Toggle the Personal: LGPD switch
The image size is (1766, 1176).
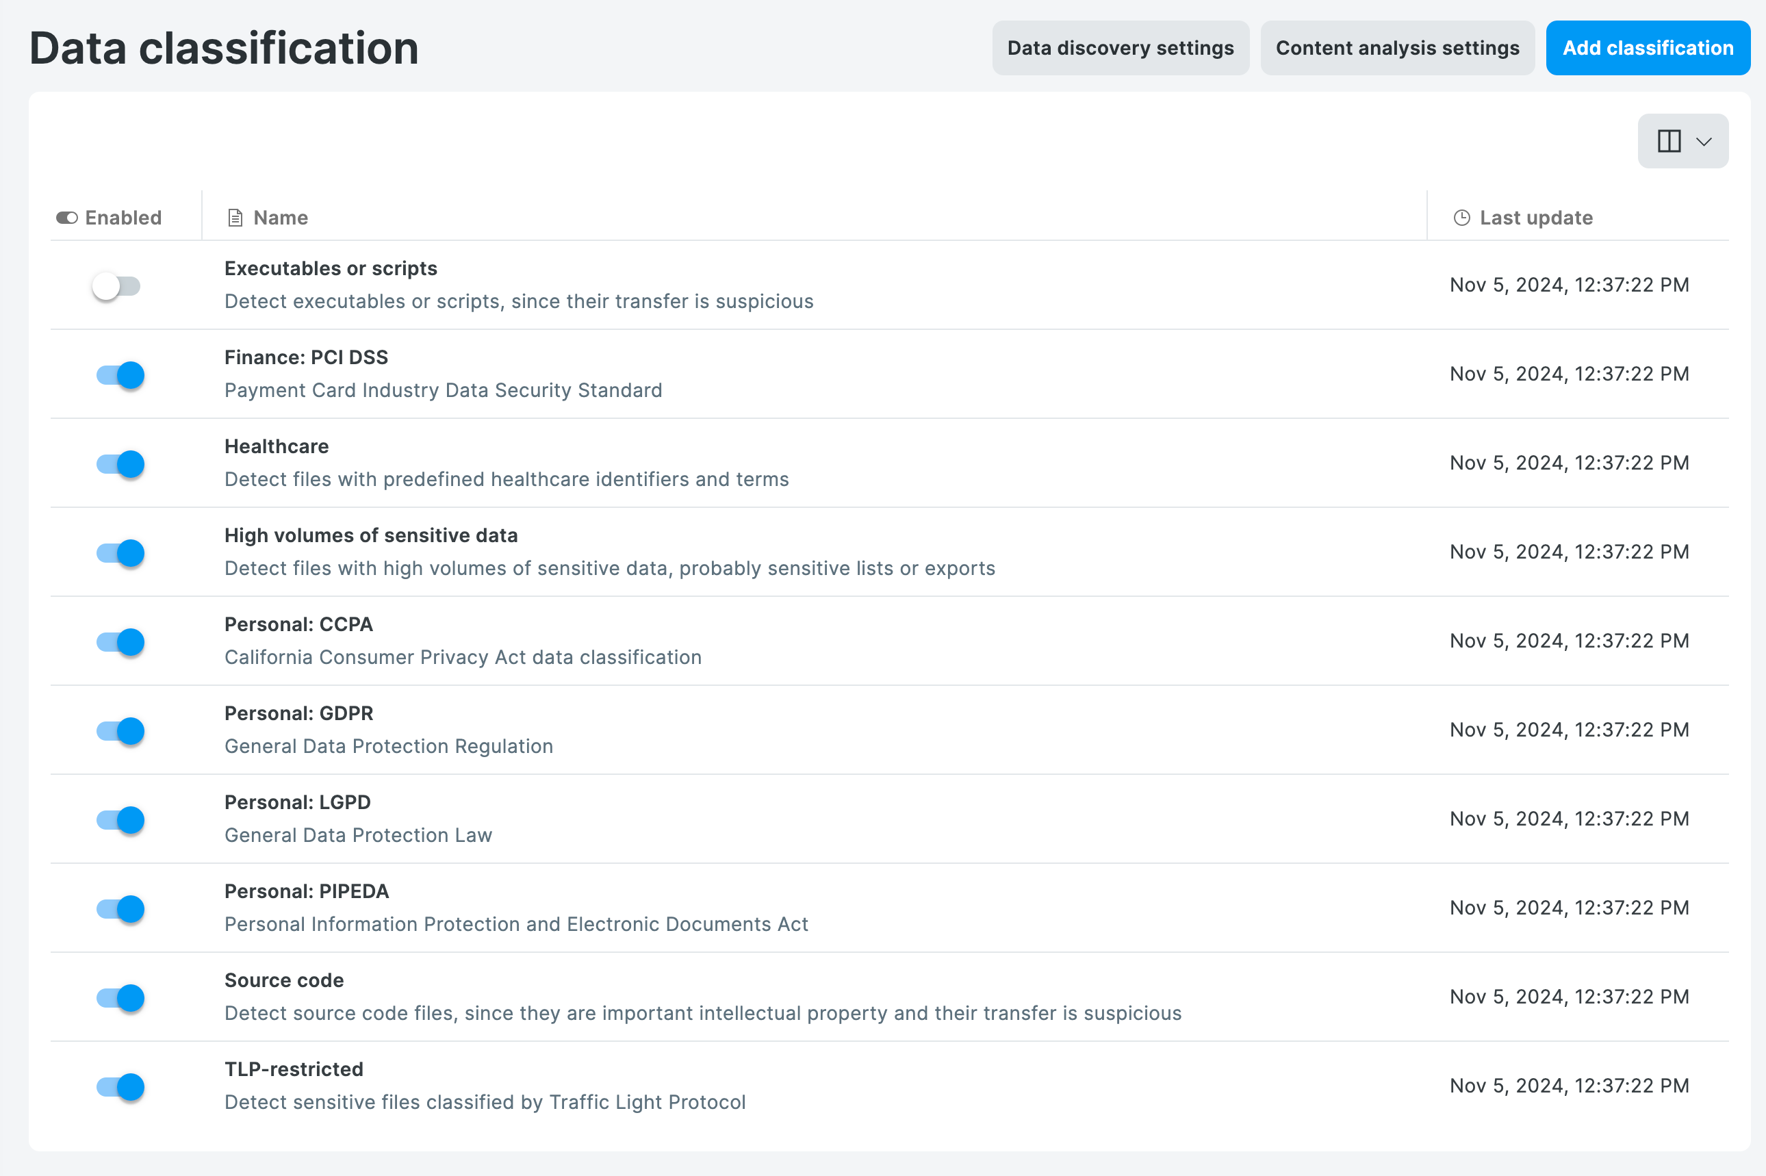pos(120,820)
